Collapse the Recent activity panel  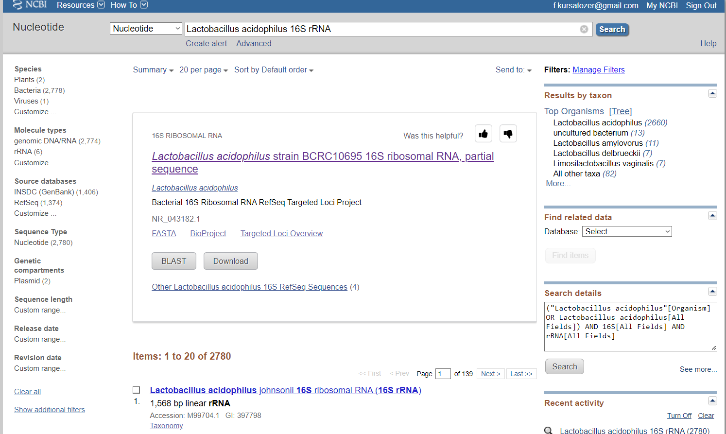click(712, 401)
